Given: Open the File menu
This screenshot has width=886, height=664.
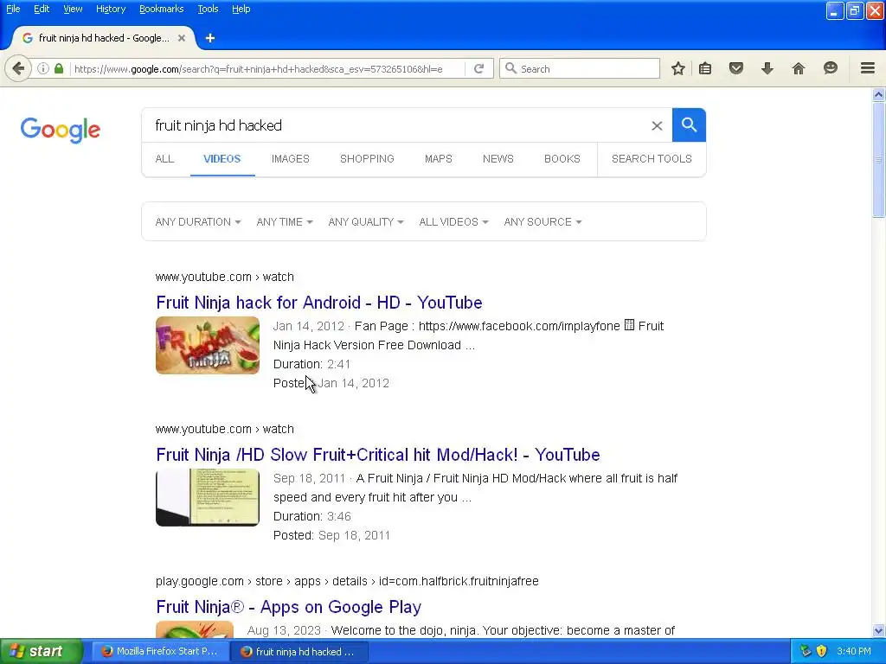Looking at the screenshot, I should pos(13,9).
